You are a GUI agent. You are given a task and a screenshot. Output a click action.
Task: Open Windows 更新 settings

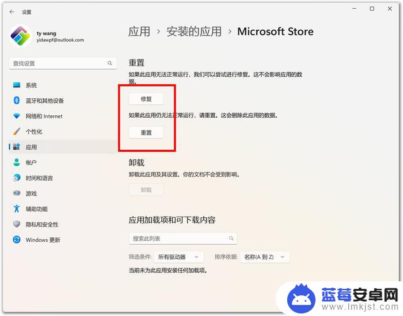[x=63, y=240]
